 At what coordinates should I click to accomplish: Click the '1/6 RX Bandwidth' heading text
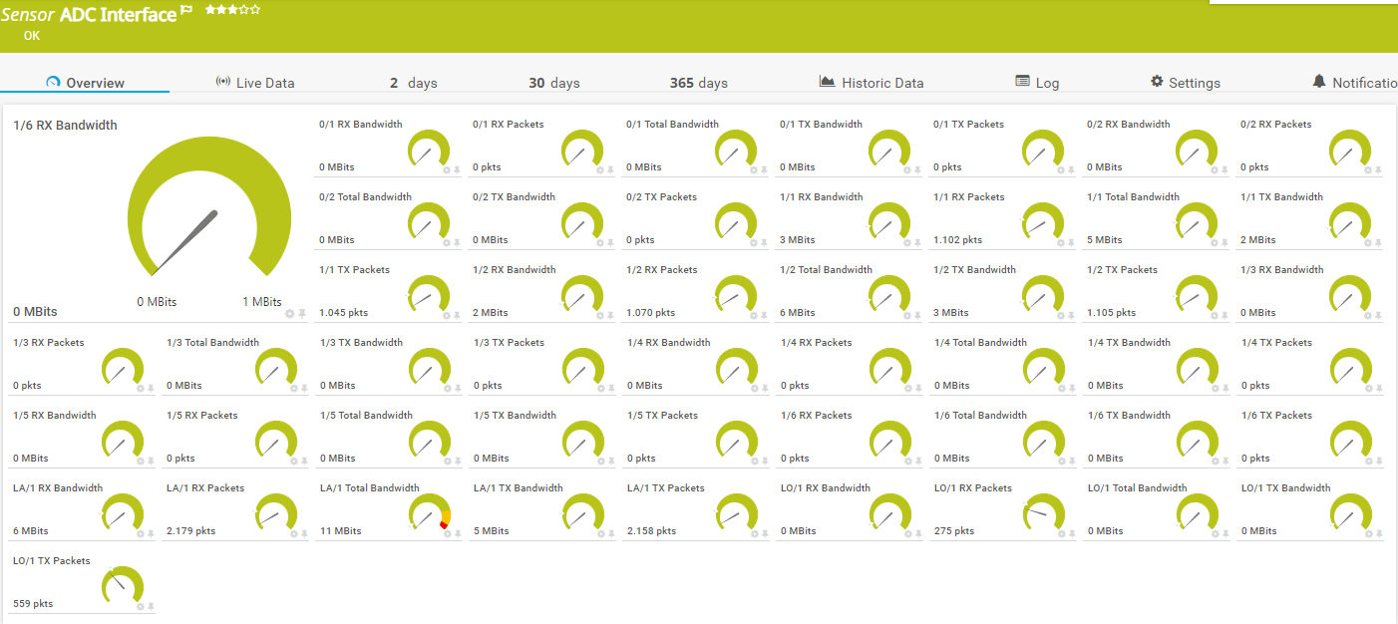(x=65, y=125)
